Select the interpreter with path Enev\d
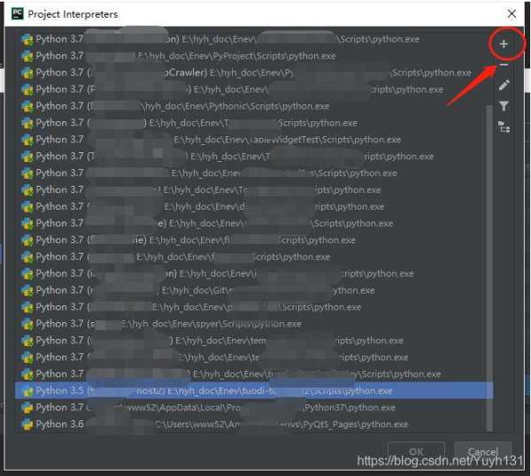This screenshot has height=476, width=531. pyautogui.click(x=254, y=207)
